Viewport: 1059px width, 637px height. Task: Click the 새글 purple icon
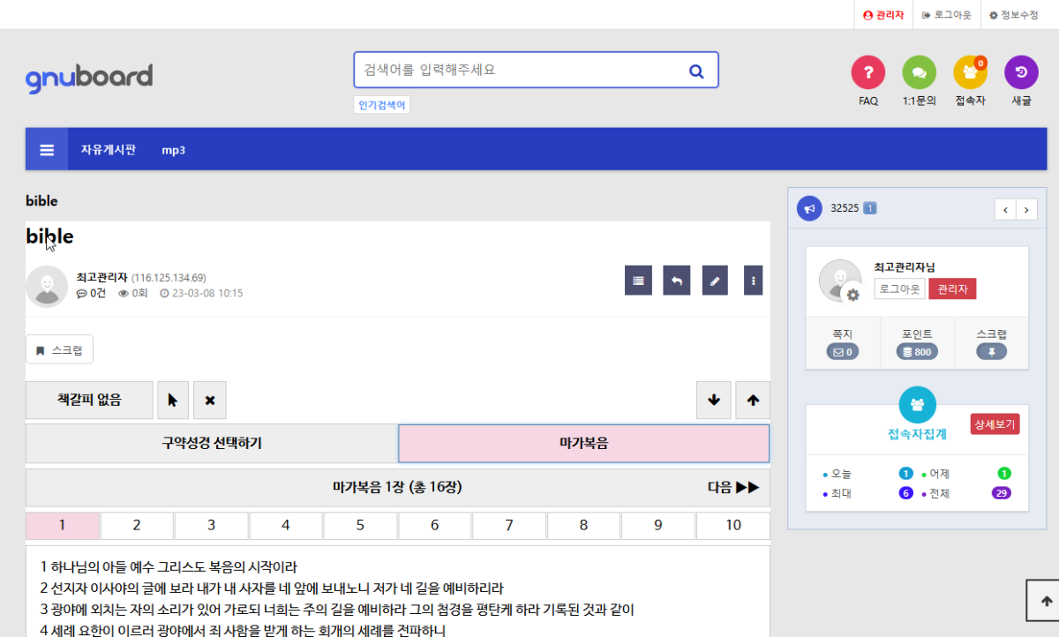1021,72
